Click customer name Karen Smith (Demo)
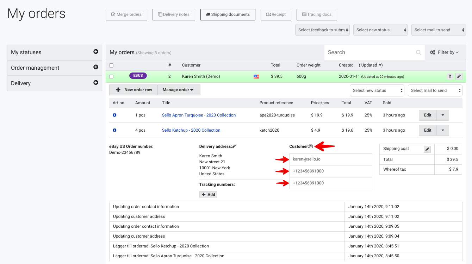This screenshot has height=264, width=472. coord(201,76)
